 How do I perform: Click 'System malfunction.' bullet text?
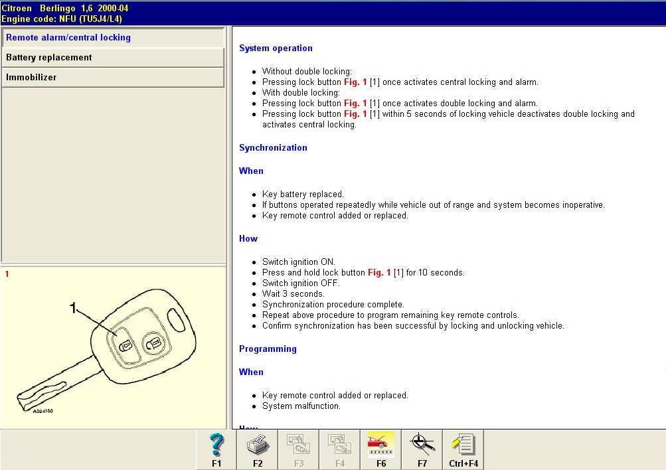click(301, 406)
